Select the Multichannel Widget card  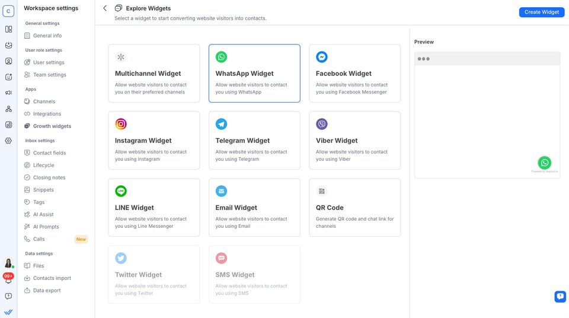pyautogui.click(x=154, y=74)
